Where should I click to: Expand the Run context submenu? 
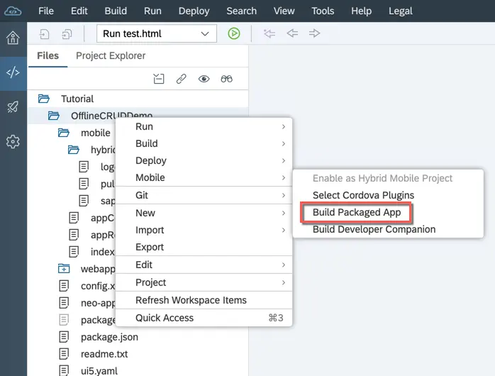[204, 126]
